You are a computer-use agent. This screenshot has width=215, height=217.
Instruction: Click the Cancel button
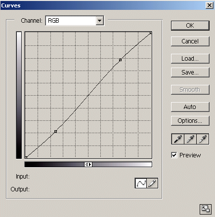[x=190, y=41]
